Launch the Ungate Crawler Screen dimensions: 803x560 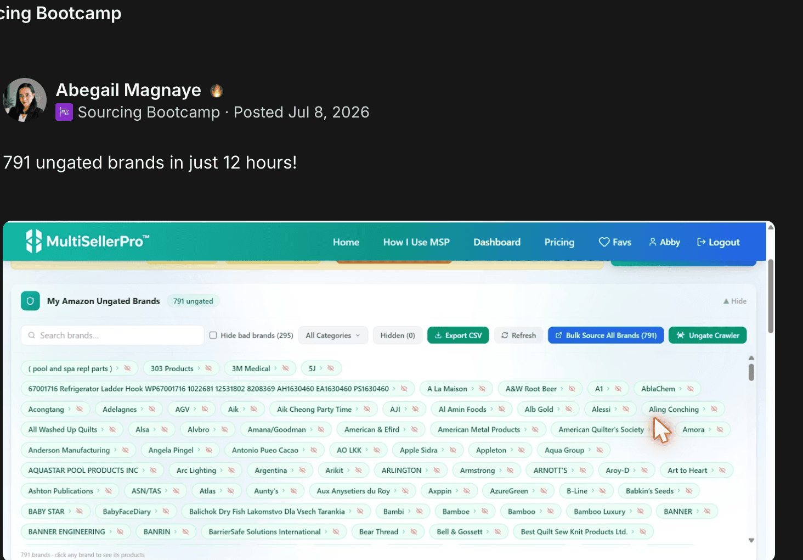tap(708, 335)
